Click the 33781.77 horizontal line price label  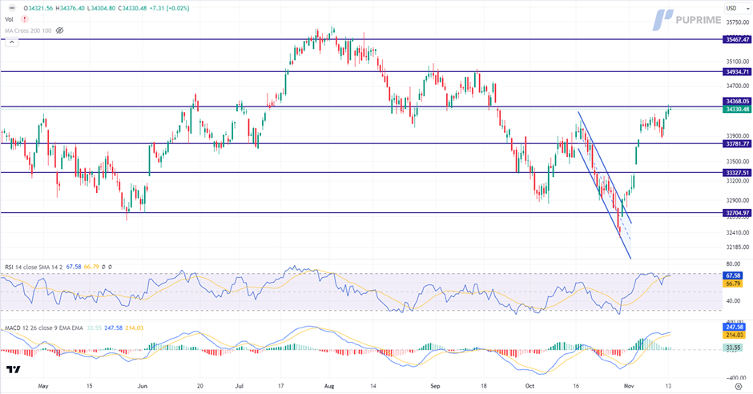tap(736, 143)
